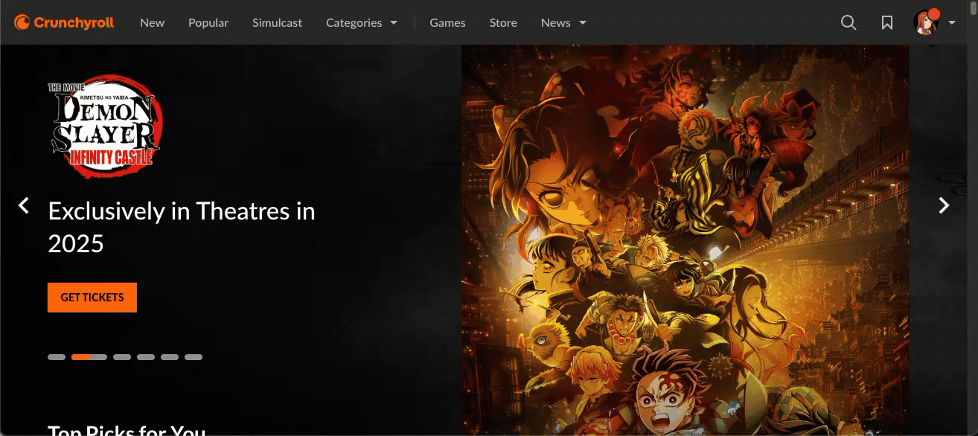Click the page scrollbar thumb

[x=974, y=7]
